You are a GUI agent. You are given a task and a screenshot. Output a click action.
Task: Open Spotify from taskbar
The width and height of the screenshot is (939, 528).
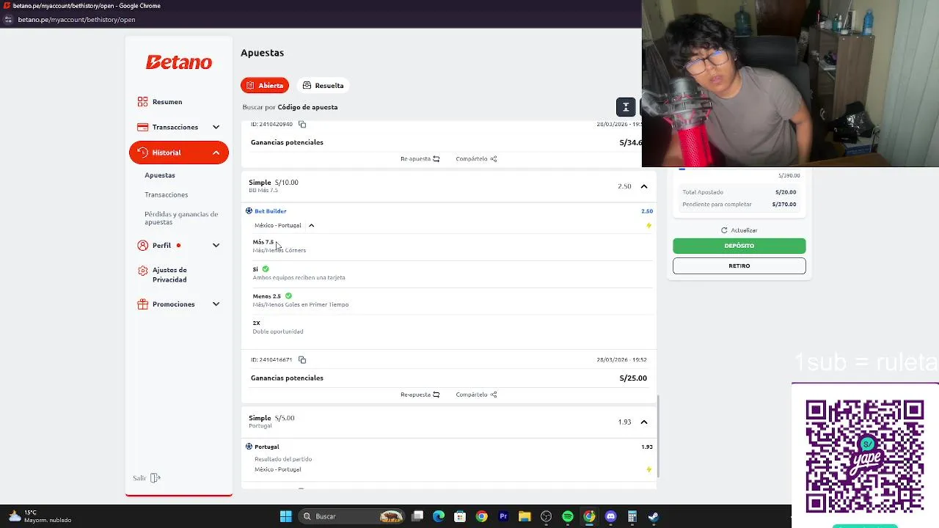point(568,516)
